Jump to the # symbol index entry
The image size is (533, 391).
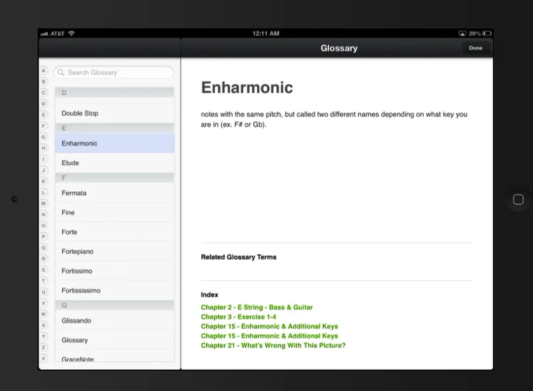43,358
